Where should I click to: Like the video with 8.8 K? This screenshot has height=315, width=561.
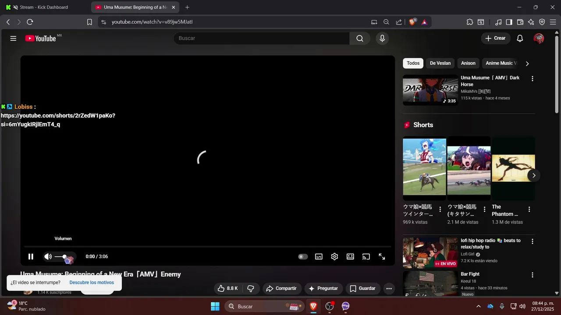[x=228, y=288]
